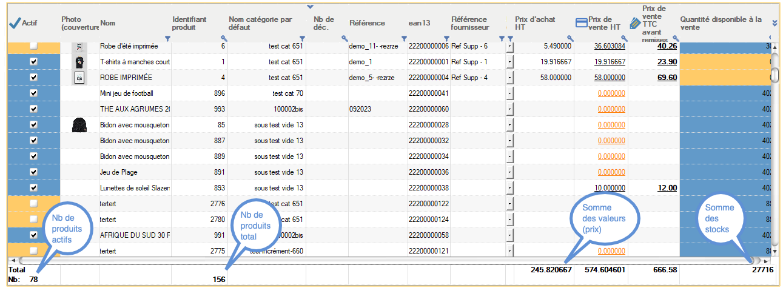Open the filter funnel under Nom column

click(167, 39)
